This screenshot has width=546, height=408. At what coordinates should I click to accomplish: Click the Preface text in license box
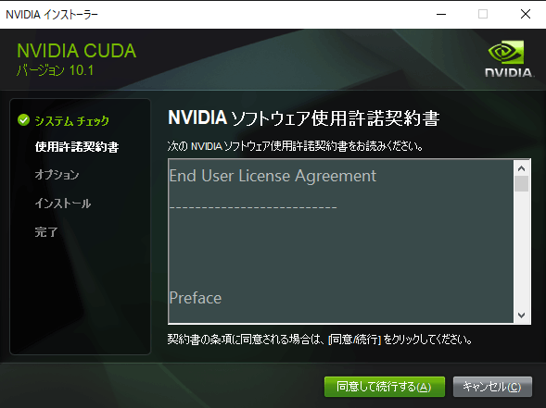[x=196, y=298]
